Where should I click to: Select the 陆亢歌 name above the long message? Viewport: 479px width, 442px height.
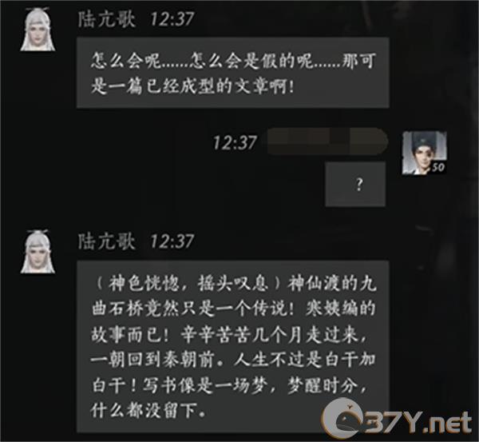point(106,241)
